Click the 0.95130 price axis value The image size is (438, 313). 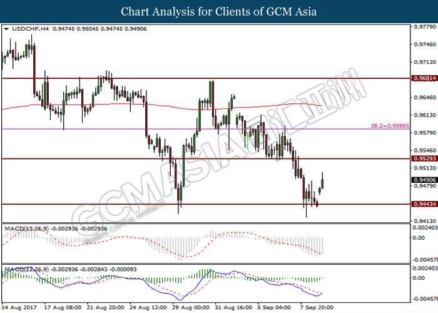[x=425, y=168]
